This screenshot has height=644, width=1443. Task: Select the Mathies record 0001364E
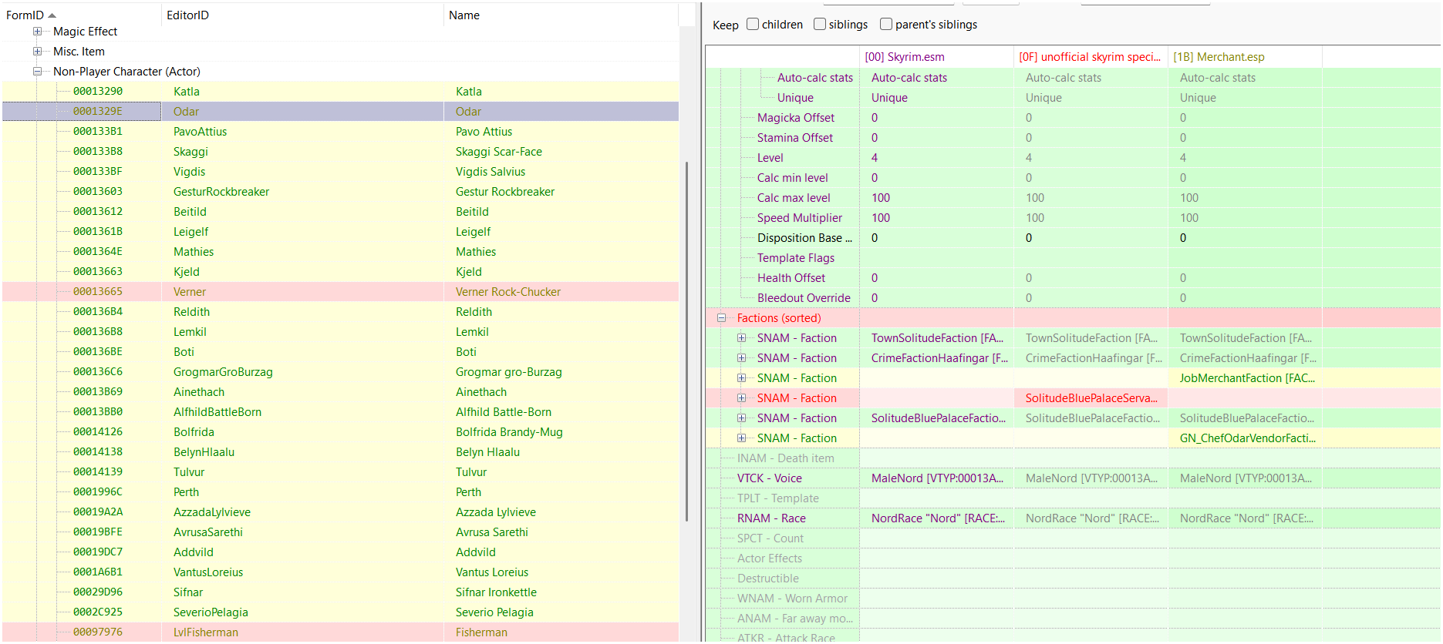(x=340, y=252)
